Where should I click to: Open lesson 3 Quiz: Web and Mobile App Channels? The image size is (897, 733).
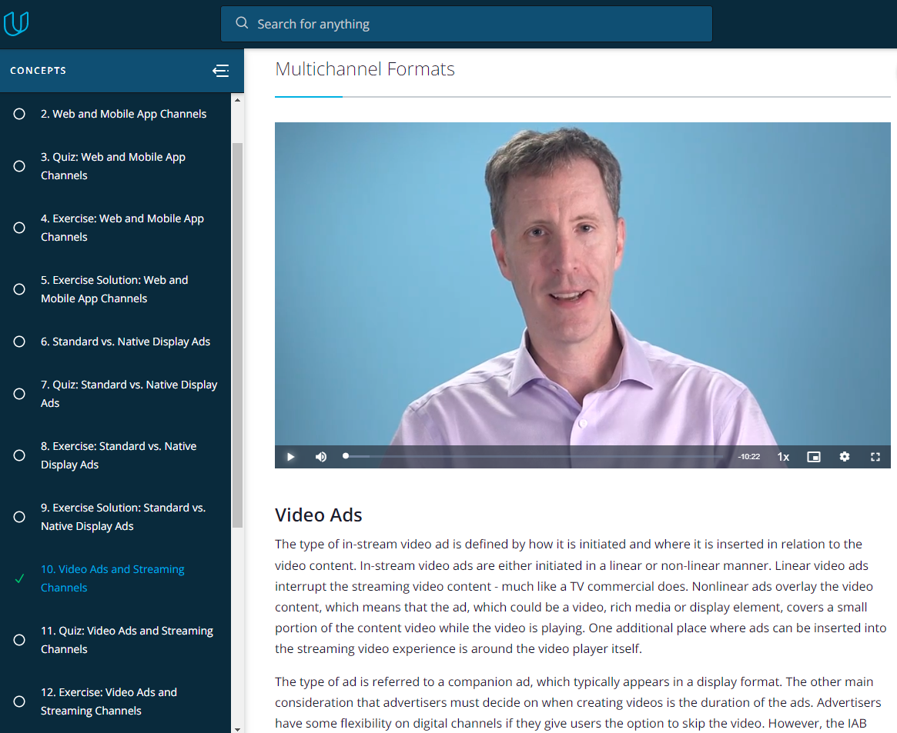(113, 165)
